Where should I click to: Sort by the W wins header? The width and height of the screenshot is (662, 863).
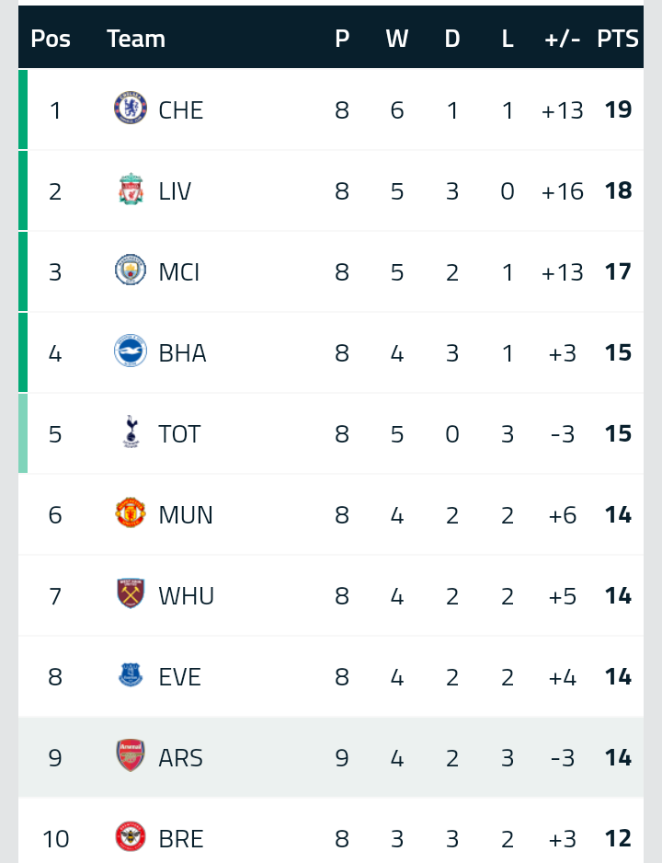click(x=397, y=39)
